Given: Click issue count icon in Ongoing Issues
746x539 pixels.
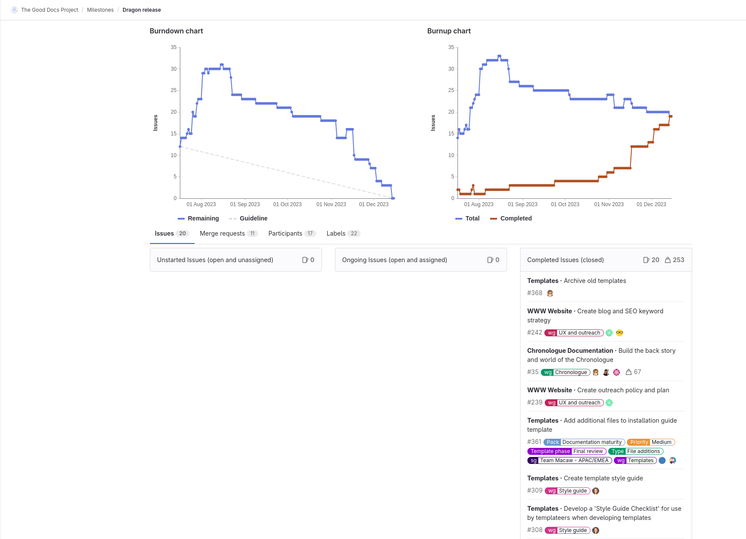Looking at the screenshot, I should (x=491, y=260).
